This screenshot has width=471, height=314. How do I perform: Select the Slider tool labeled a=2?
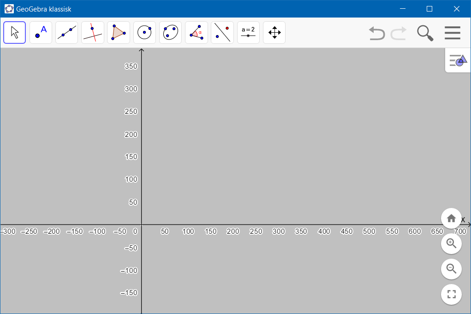click(x=248, y=32)
